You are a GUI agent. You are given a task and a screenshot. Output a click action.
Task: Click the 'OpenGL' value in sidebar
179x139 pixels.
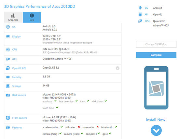coord(158,15)
